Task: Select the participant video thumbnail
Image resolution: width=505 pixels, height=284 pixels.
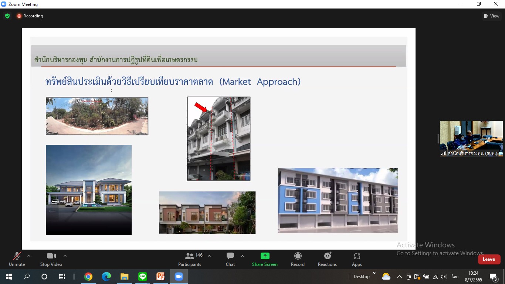Action: pyautogui.click(x=471, y=139)
